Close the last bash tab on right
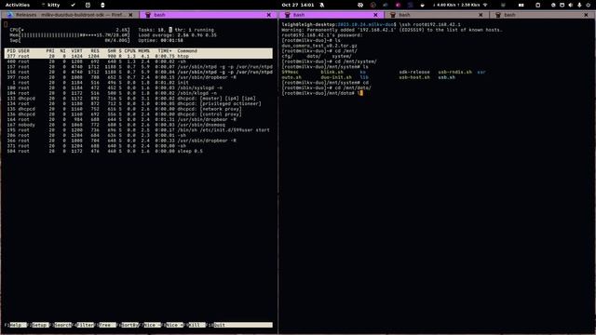 coord(586,15)
